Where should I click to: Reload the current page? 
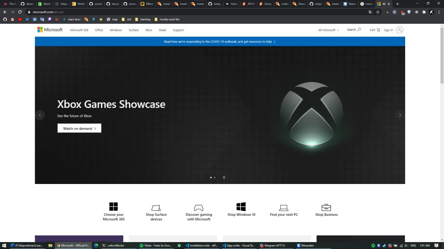coord(20,12)
